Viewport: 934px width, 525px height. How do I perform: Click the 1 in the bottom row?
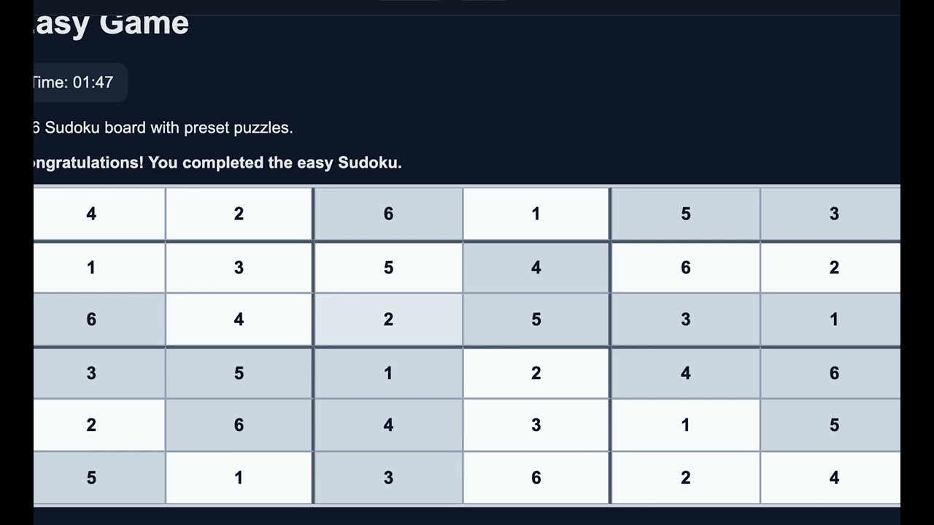pos(239,478)
